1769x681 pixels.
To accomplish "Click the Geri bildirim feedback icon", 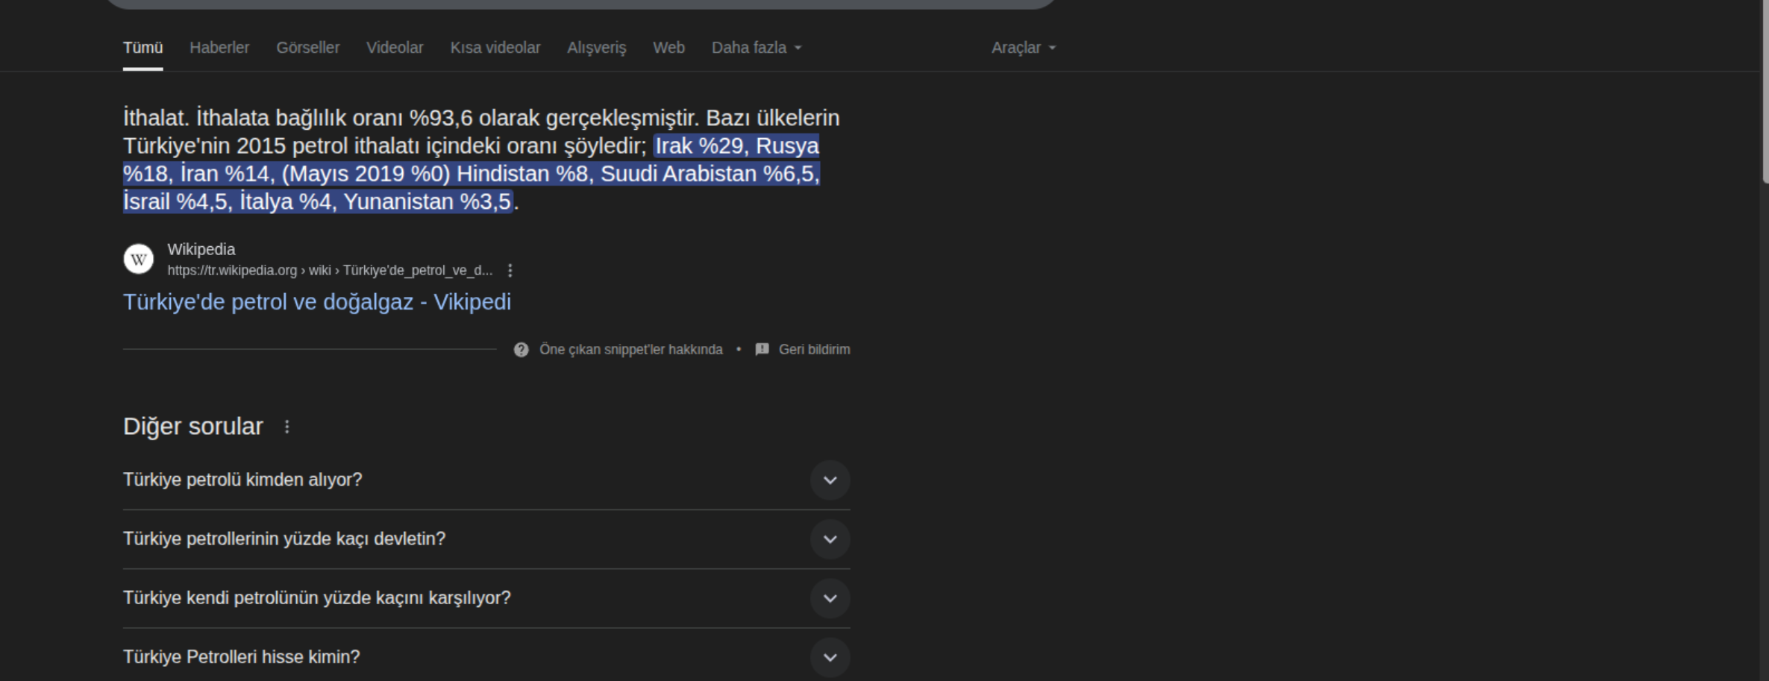I will (x=762, y=349).
